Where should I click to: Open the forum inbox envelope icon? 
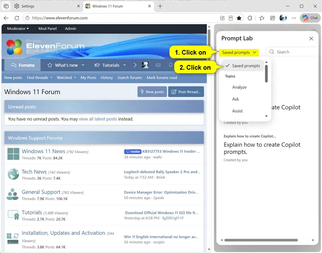click(158, 65)
